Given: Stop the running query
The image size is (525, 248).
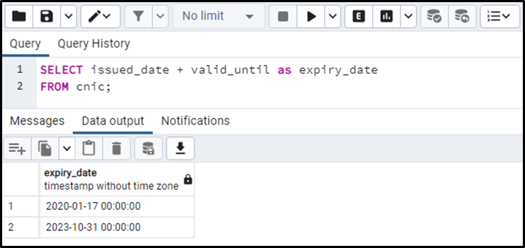Looking at the screenshot, I should (283, 16).
